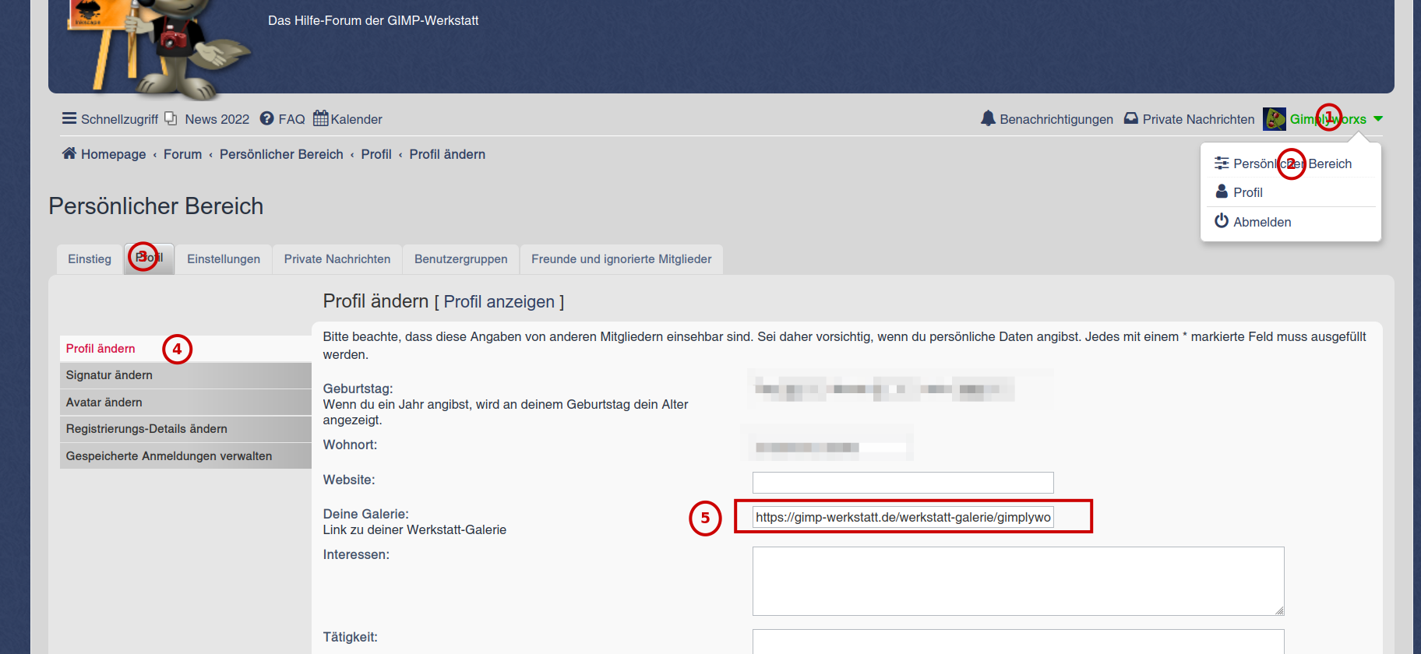
Task: Click Persönlicher Bereich breadcrumb link
Action: click(281, 154)
